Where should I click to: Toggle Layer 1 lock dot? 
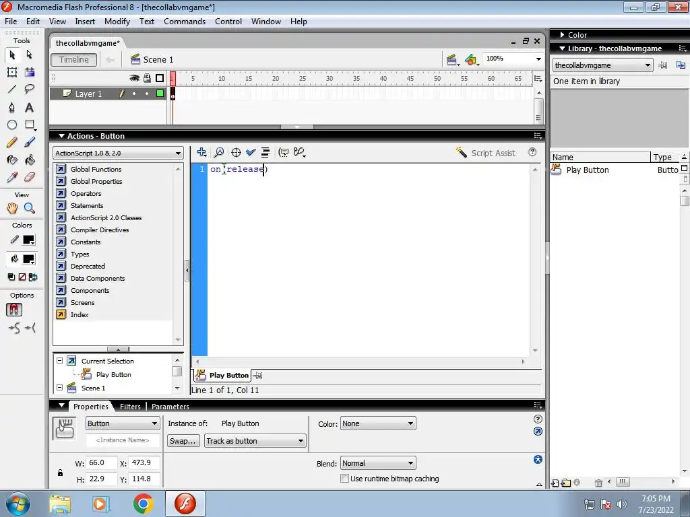click(147, 94)
